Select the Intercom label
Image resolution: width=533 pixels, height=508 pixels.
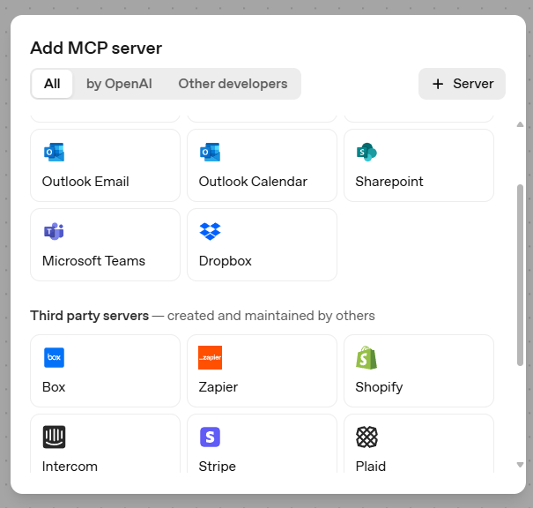click(x=70, y=467)
